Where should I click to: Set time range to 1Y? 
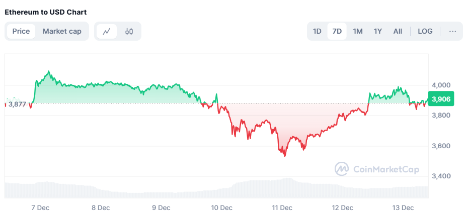coord(378,31)
